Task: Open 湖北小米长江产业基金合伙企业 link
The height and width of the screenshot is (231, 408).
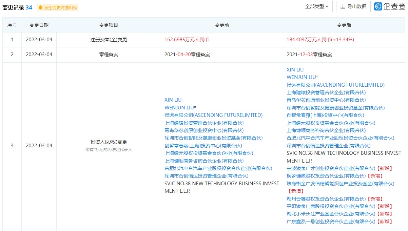Action: (x=331, y=214)
